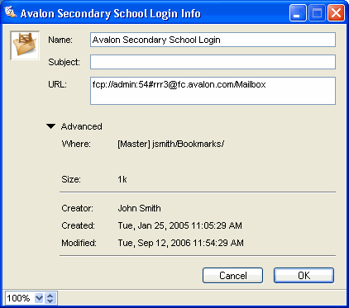The image size is (349, 308).
Task: Click the bookmark folder icon beside Name
Action: 25,45
